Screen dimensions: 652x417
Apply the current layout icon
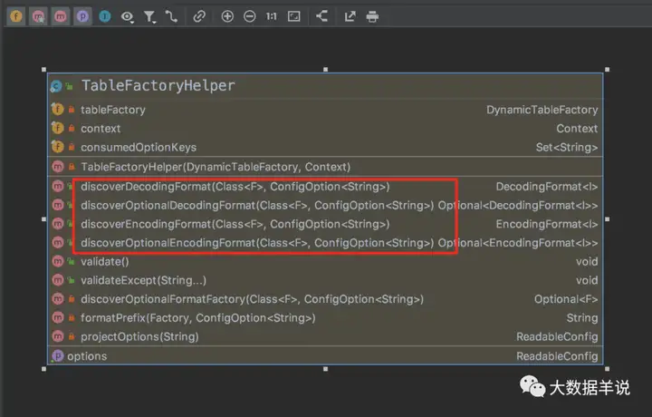click(x=322, y=16)
